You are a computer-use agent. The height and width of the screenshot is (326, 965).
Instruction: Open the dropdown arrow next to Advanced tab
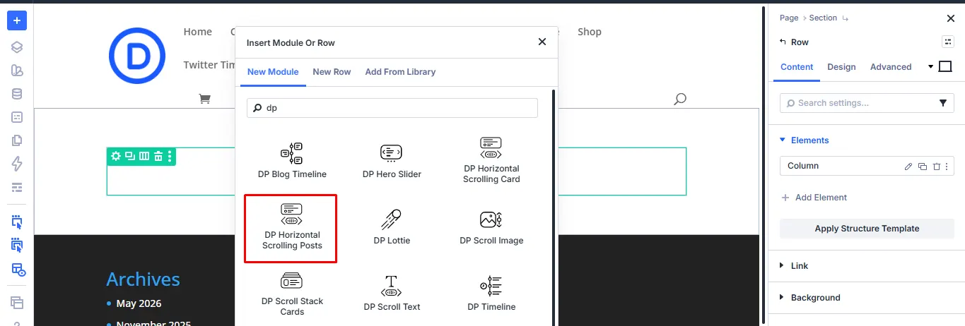point(930,67)
